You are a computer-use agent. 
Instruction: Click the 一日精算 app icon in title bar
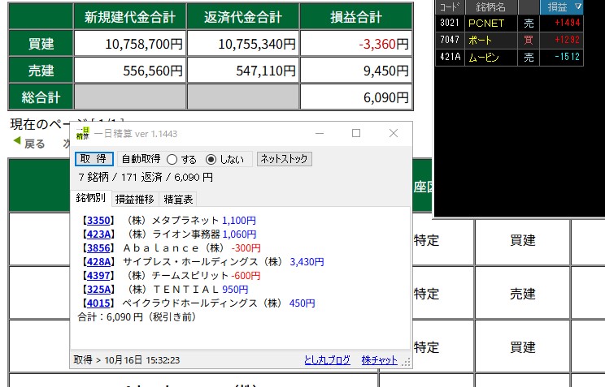tap(82, 132)
